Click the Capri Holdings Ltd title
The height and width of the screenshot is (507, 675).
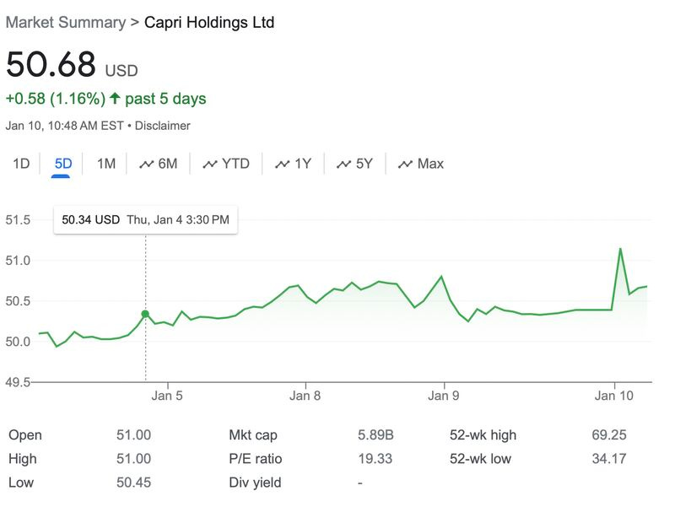tap(209, 23)
